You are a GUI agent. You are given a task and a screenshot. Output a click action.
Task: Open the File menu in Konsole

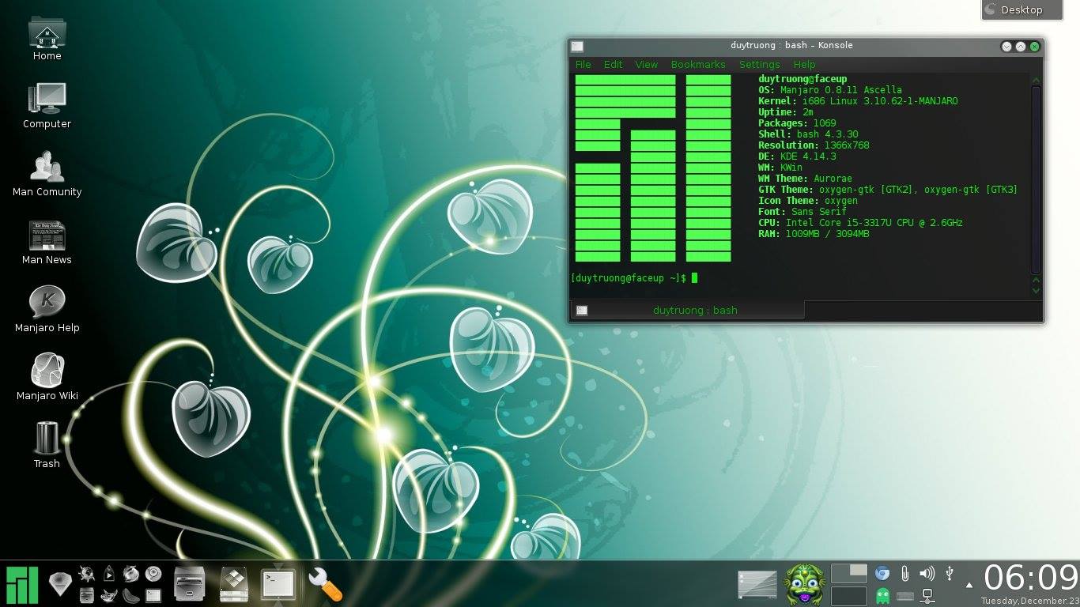coord(583,65)
